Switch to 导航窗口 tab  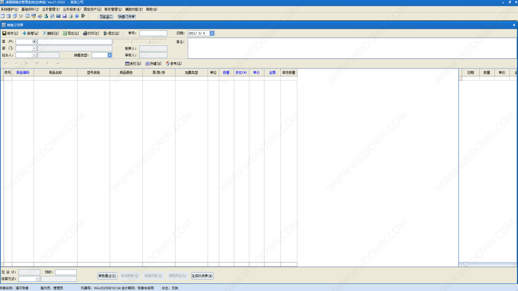point(106,17)
